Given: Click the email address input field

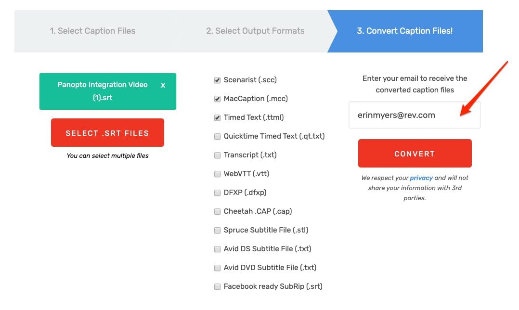Looking at the screenshot, I should 414,115.
